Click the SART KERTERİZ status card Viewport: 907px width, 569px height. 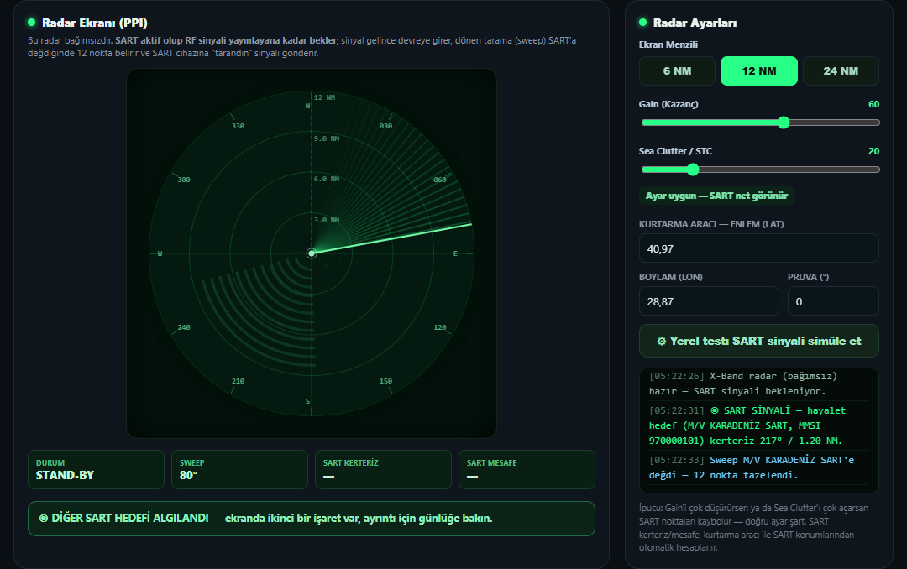[383, 469]
